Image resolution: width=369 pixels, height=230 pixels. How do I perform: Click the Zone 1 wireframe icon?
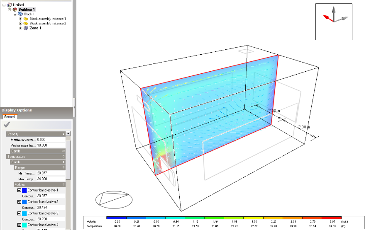[x=26, y=28]
